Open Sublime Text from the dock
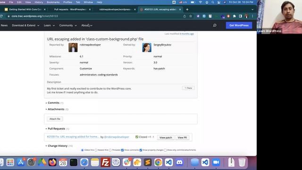This screenshot has width=302, height=170. [x=148, y=162]
